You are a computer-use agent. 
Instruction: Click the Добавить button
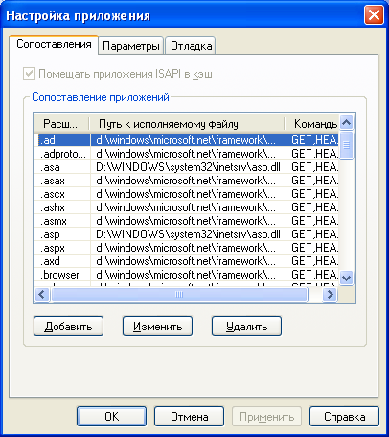pyautogui.click(x=68, y=327)
